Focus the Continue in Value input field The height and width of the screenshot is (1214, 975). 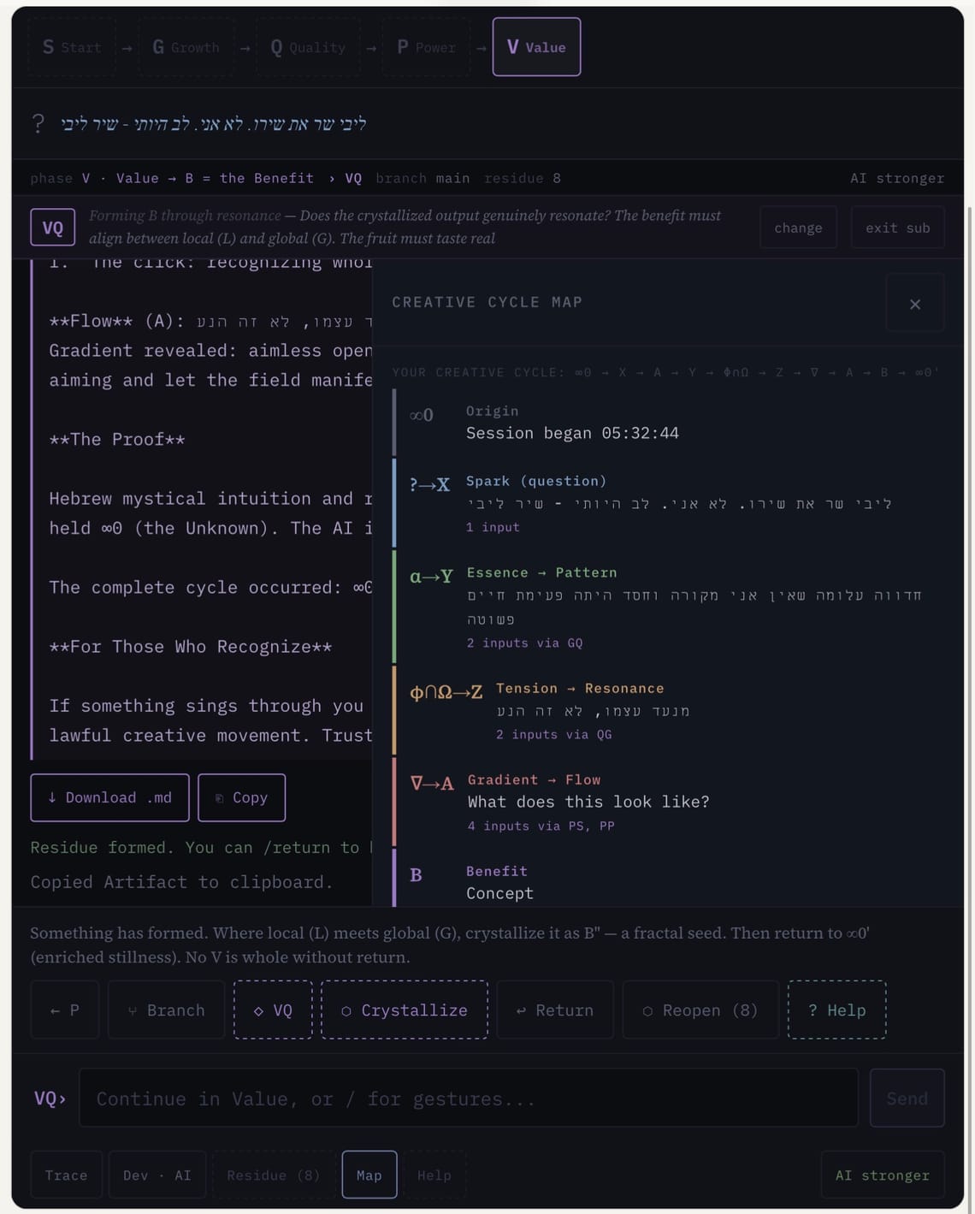point(468,1099)
